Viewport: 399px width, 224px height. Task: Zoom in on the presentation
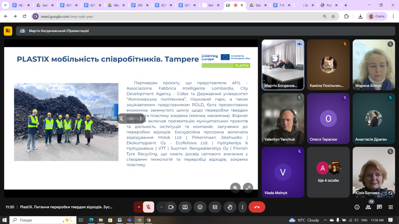point(235,188)
